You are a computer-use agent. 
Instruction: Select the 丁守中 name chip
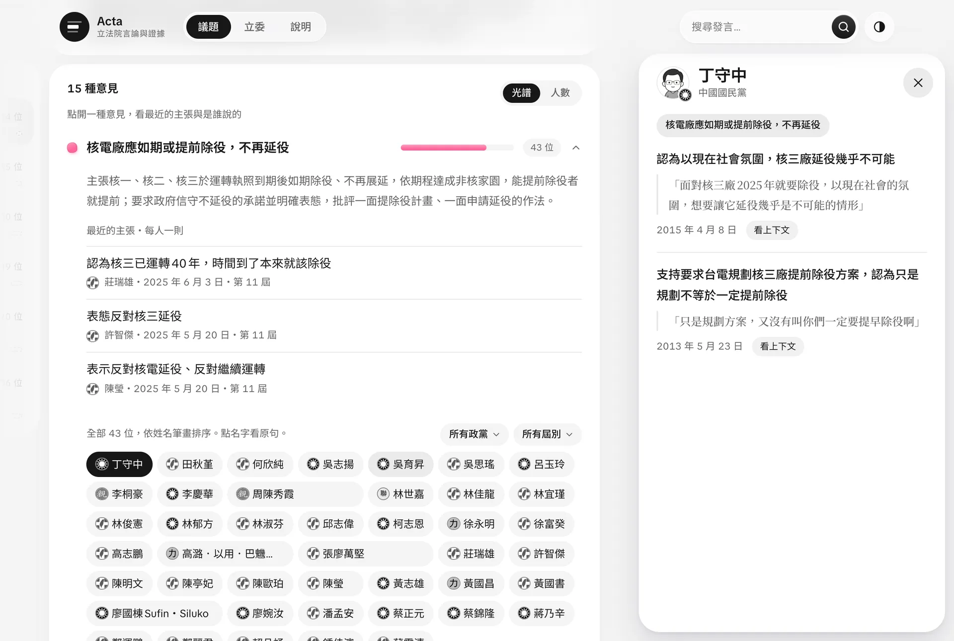pyautogui.click(x=119, y=464)
